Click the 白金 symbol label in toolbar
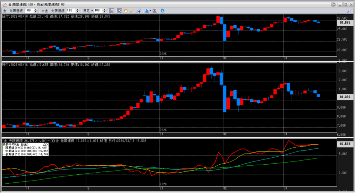 [45, 11]
